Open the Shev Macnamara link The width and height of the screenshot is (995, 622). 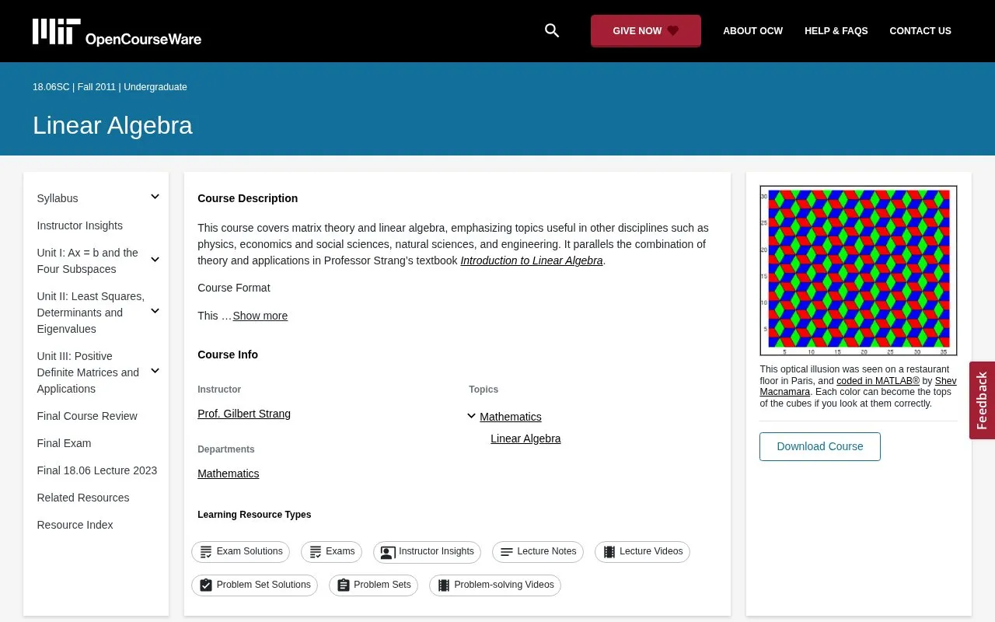click(x=858, y=386)
